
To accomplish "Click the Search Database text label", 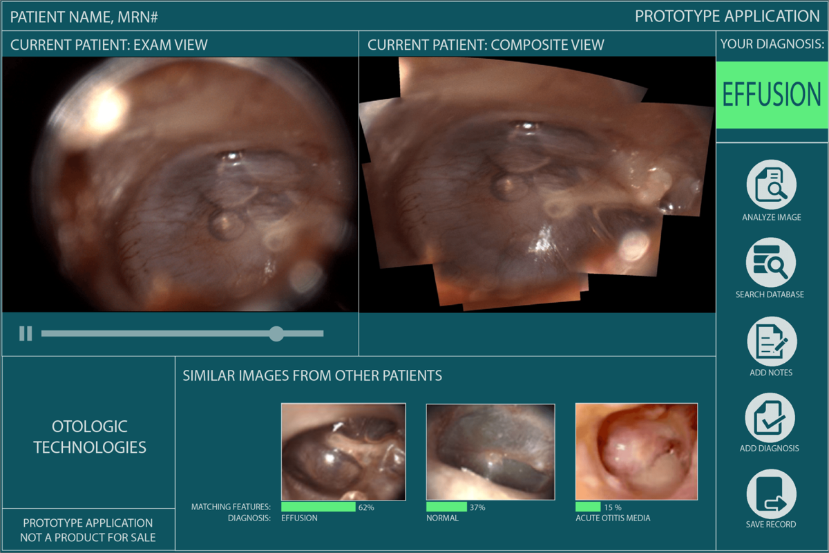I will click(770, 294).
